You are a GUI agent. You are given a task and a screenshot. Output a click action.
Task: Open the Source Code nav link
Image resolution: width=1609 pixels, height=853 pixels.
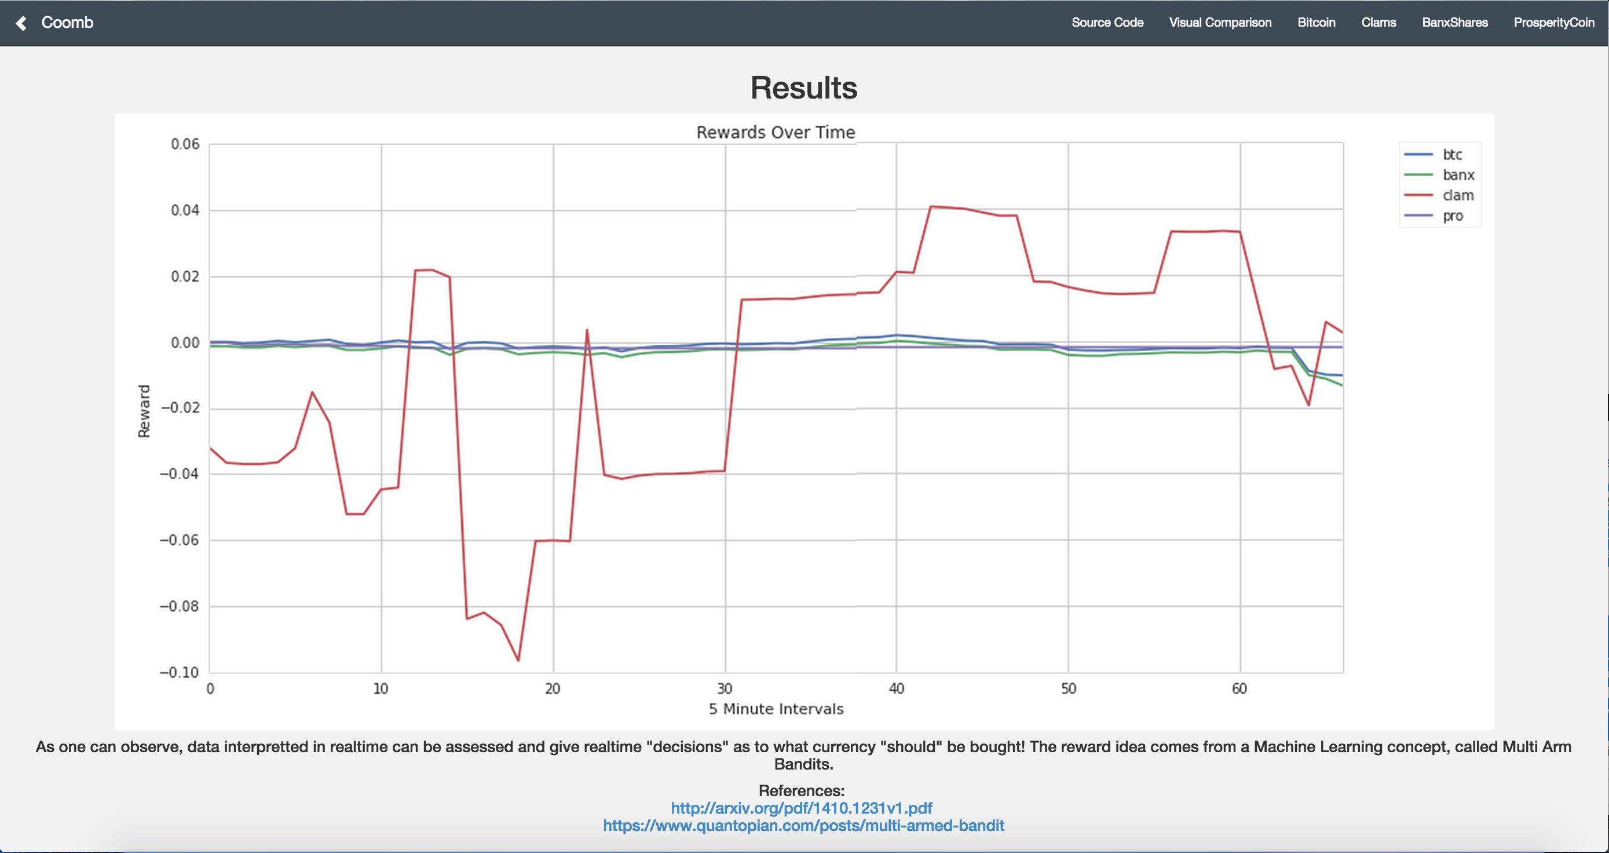click(x=1107, y=23)
